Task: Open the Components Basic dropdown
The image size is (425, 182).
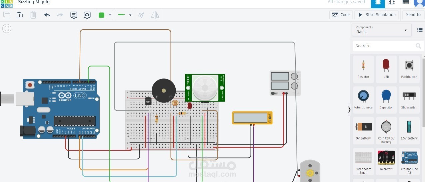Action: coord(382,30)
